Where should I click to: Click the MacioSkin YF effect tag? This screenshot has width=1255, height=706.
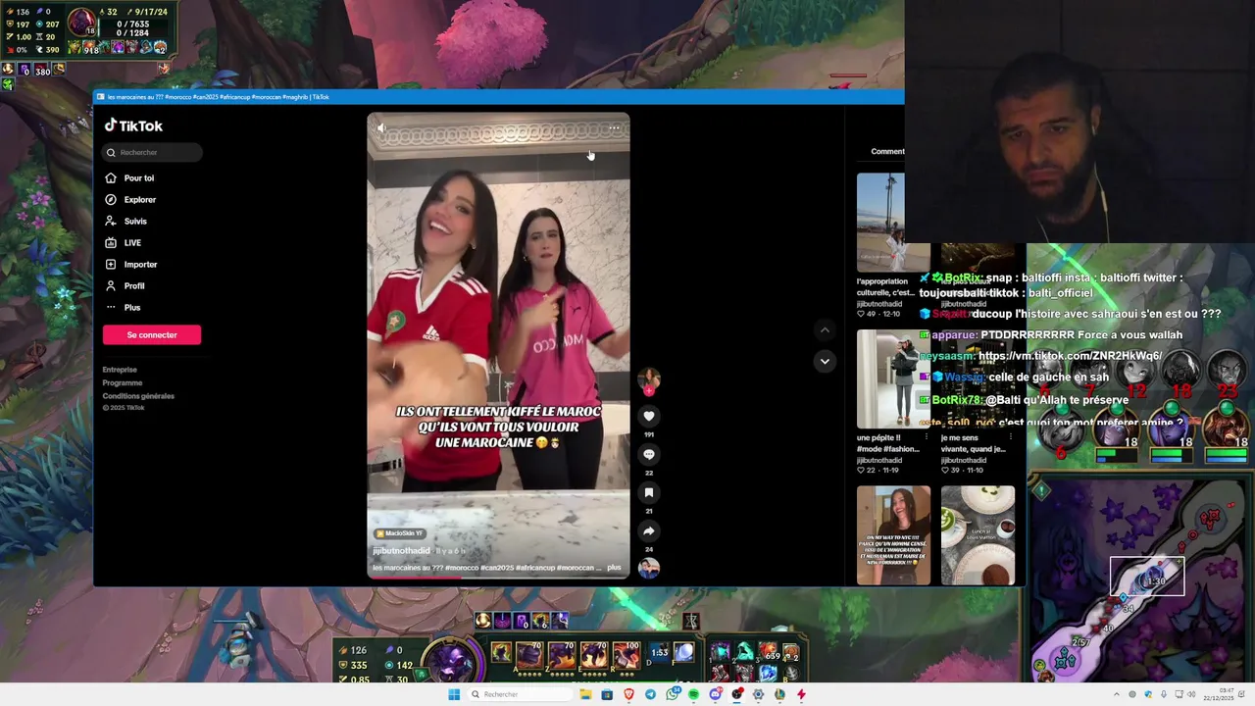pos(399,533)
